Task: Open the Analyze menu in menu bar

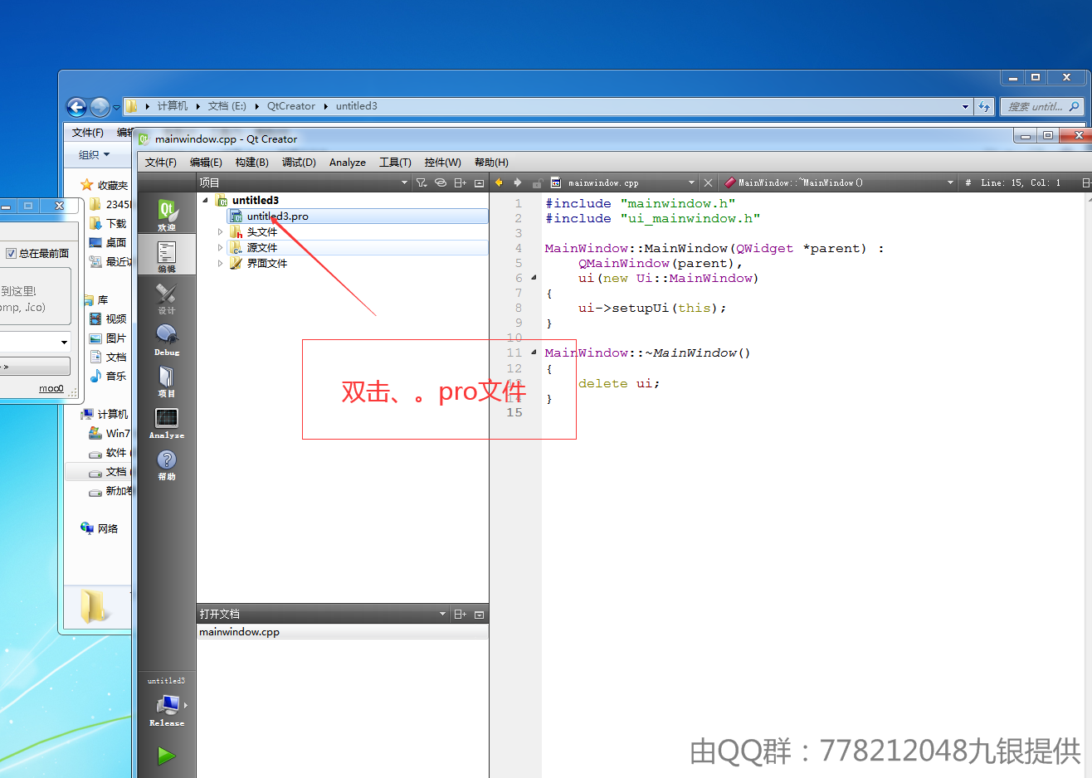Action: 348,163
